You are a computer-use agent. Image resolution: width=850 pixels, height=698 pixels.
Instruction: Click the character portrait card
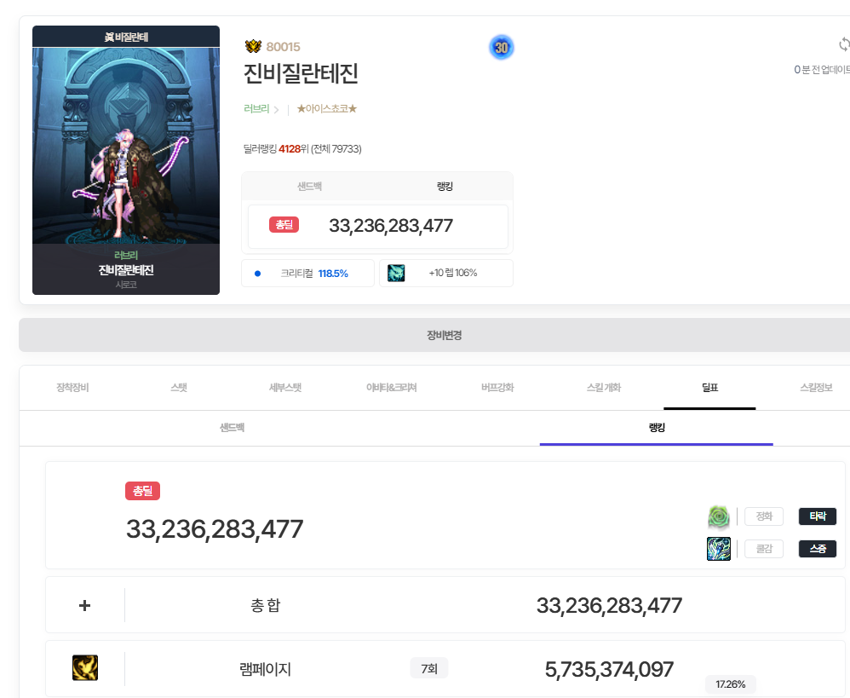126,160
